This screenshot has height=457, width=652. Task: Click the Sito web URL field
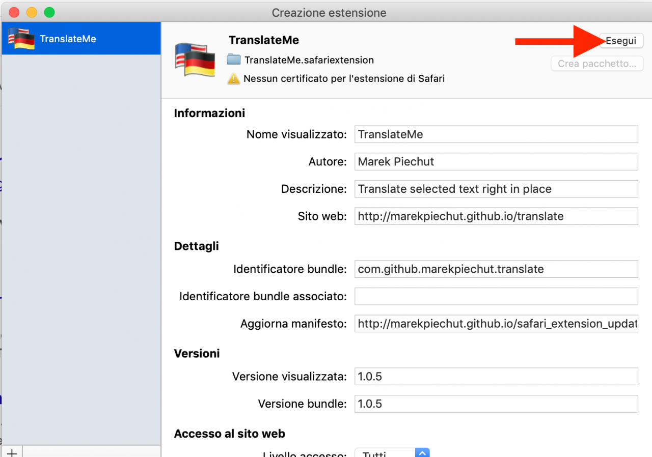click(x=496, y=216)
